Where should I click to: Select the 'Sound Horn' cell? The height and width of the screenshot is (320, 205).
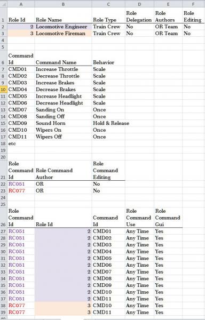[x=64, y=123]
